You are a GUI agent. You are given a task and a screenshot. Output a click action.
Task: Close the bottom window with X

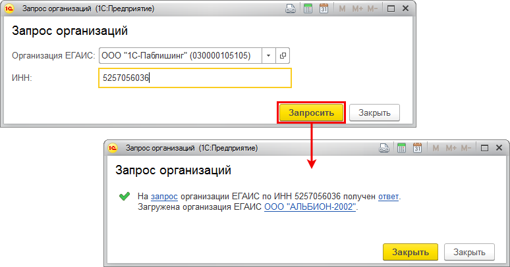pyautogui.click(x=499, y=148)
